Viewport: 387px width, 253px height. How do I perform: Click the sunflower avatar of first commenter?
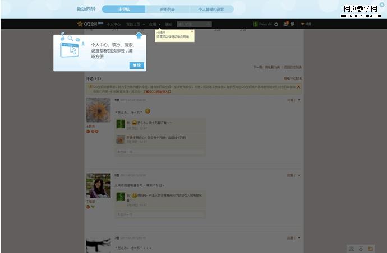coord(98,110)
